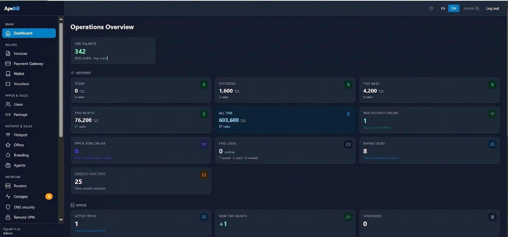Toggle light theme sun icon
Viewport: 508px width, 237px height.
(432, 8)
